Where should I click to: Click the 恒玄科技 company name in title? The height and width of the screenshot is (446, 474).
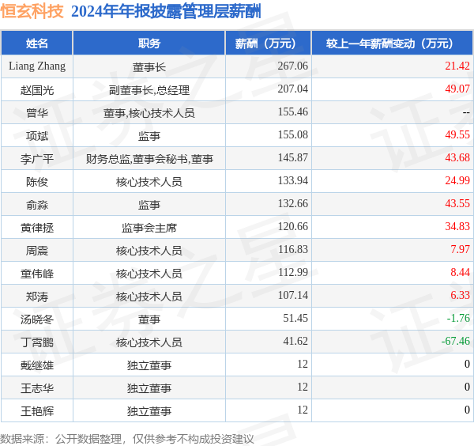pos(32,11)
